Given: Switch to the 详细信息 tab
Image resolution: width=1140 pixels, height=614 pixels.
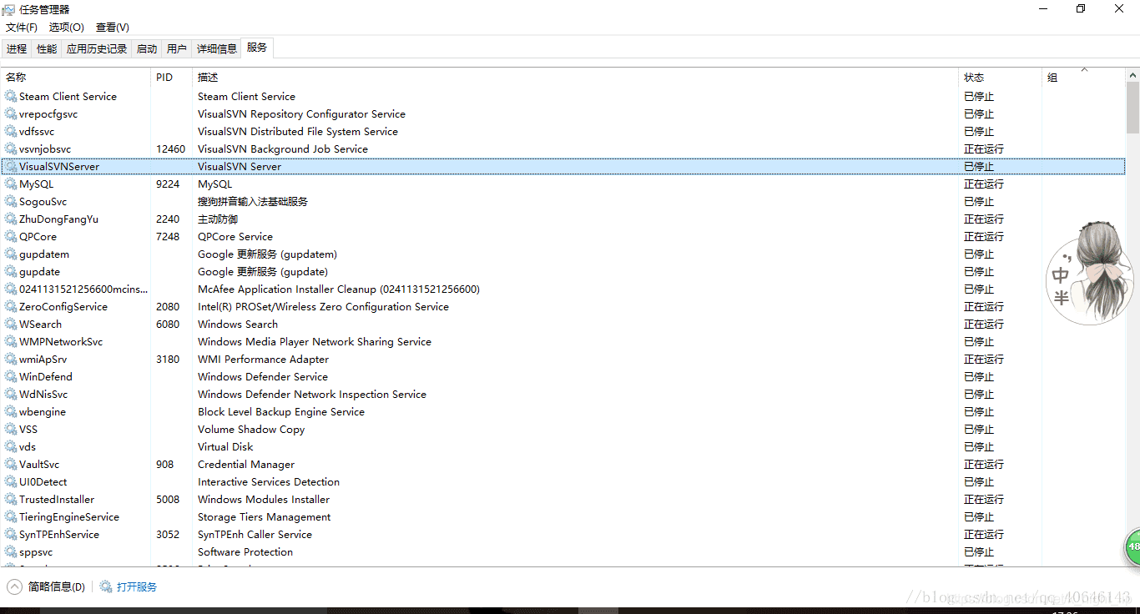Looking at the screenshot, I should pos(217,49).
